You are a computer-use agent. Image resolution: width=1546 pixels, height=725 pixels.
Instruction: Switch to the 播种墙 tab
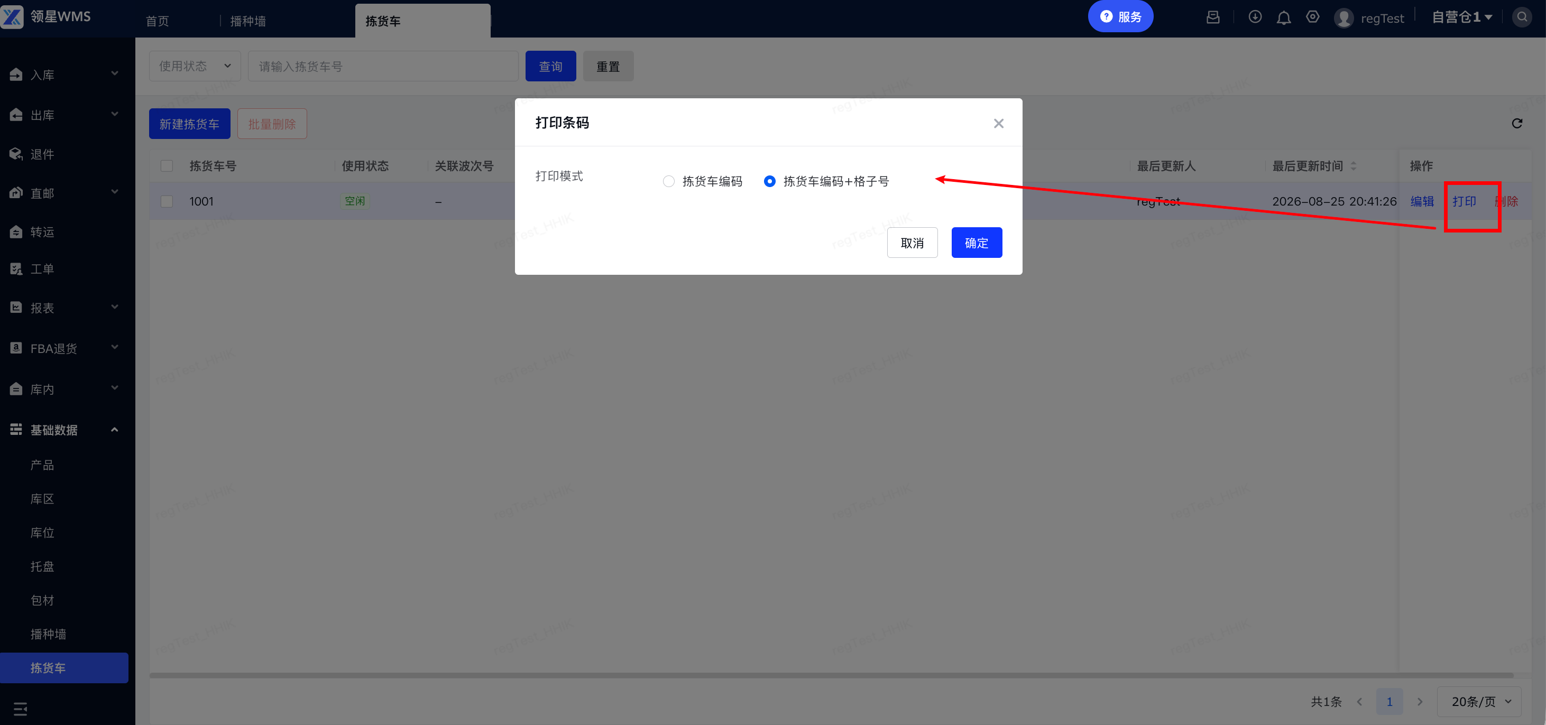click(x=248, y=21)
